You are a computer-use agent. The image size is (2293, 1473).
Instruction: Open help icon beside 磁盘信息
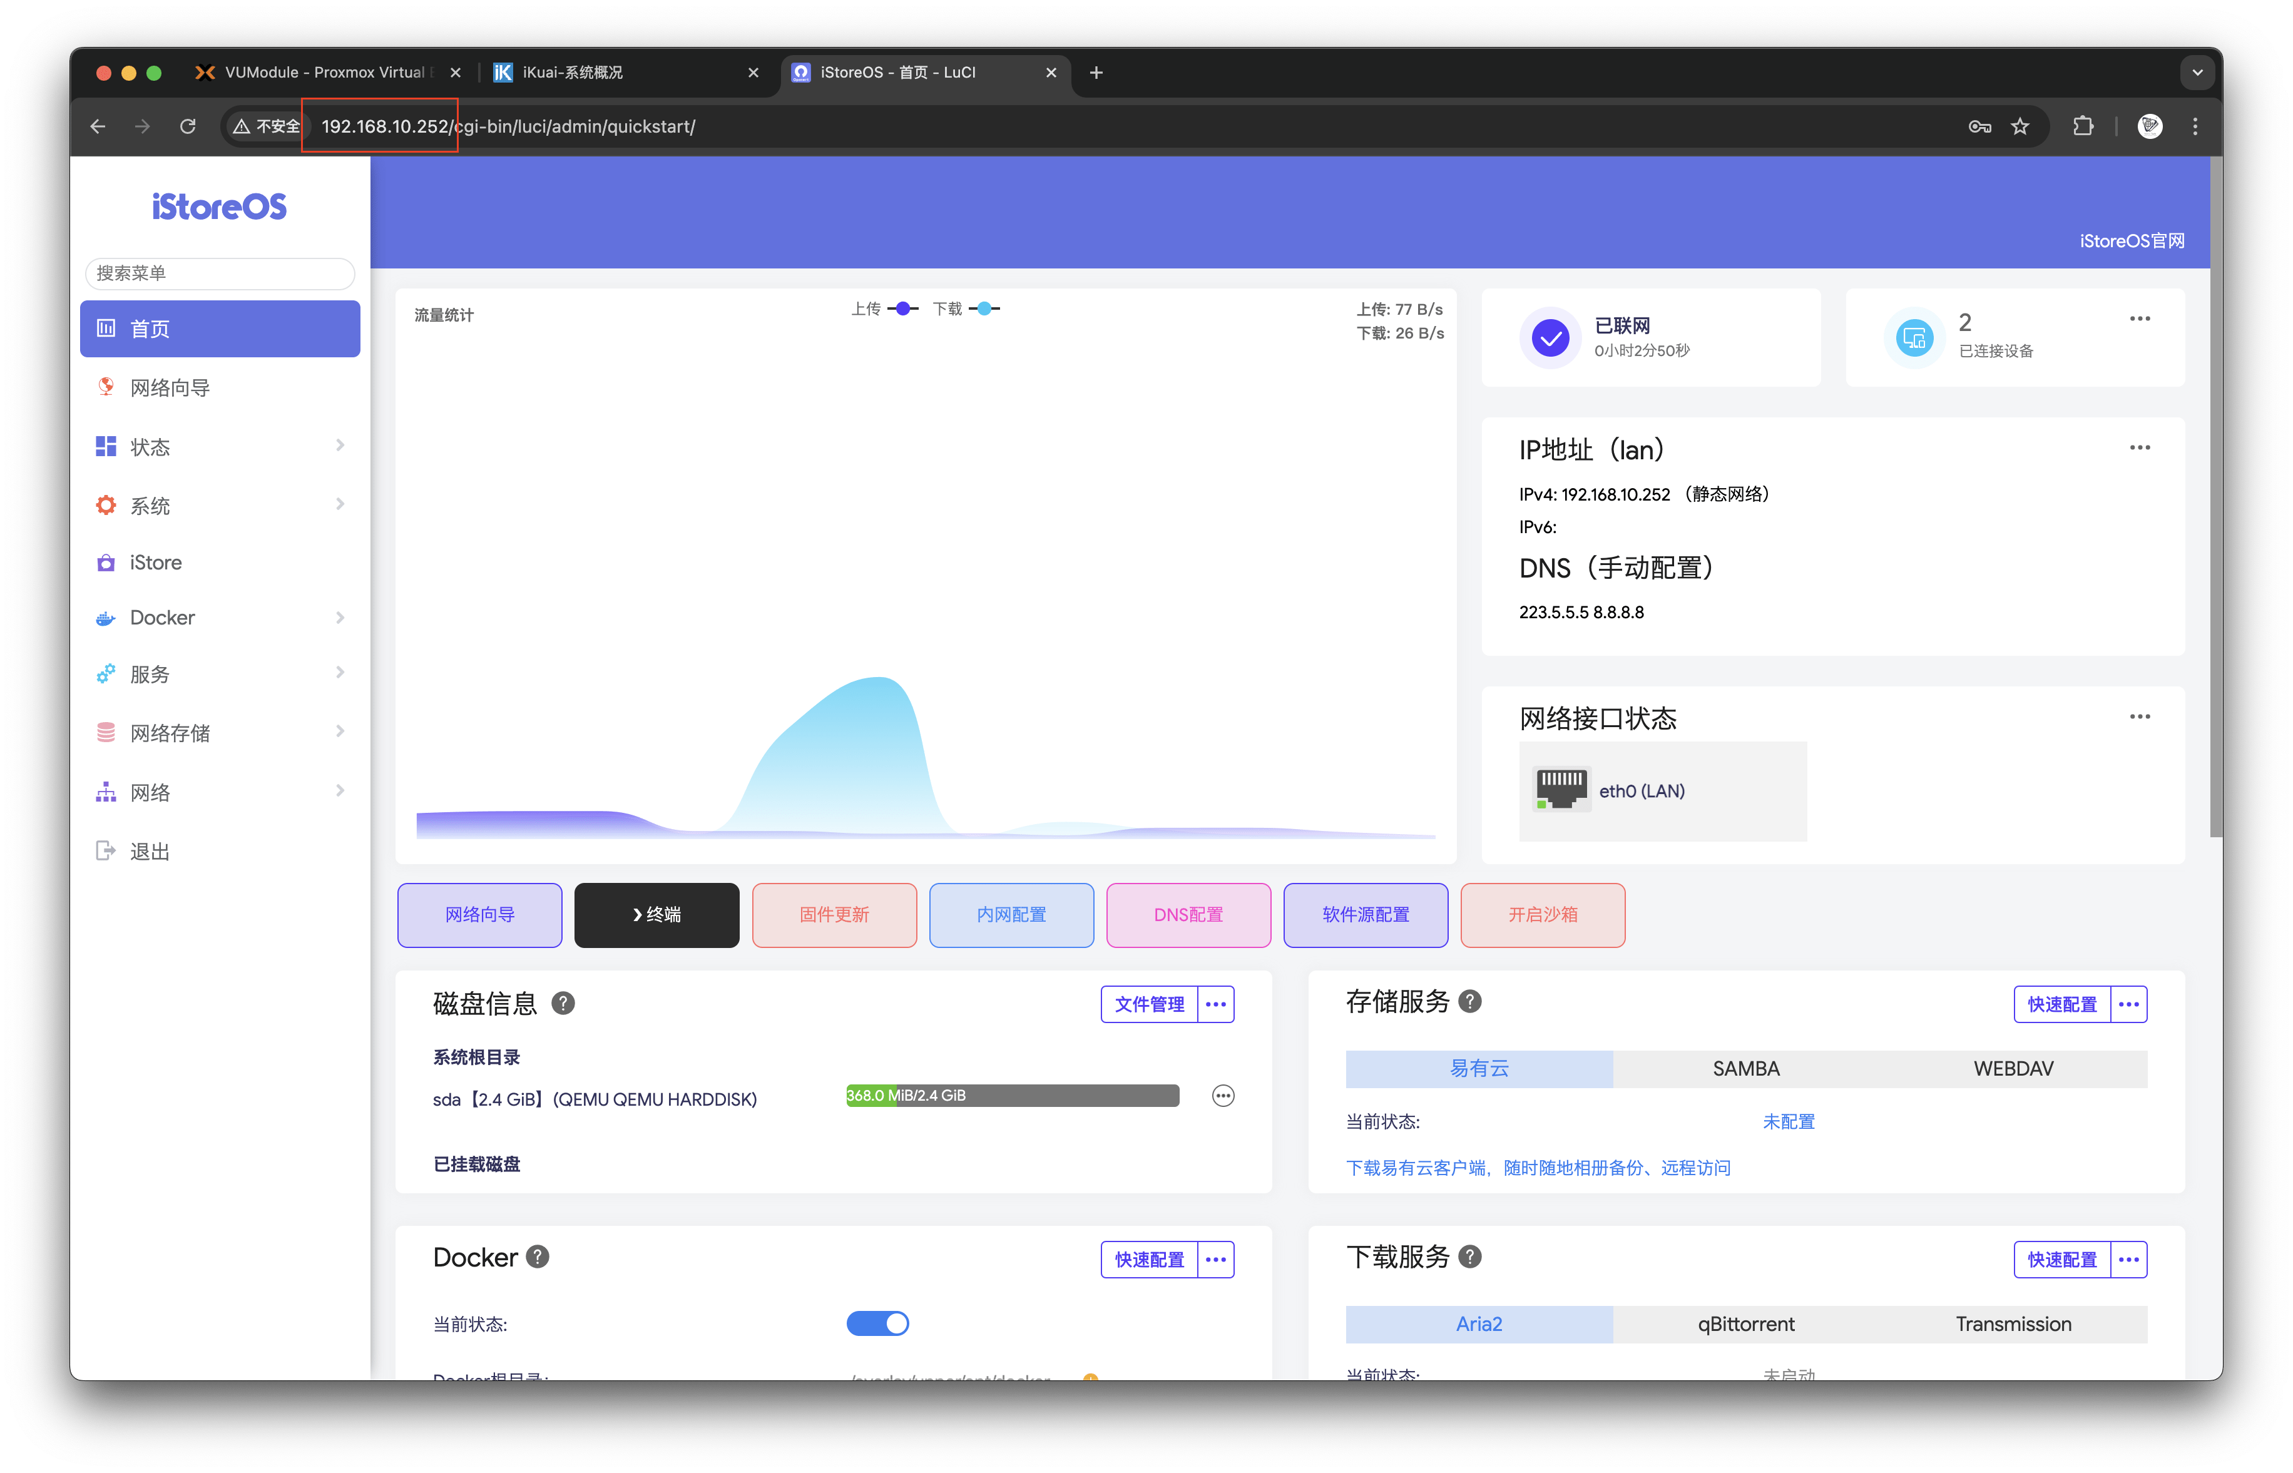[563, 1003]
